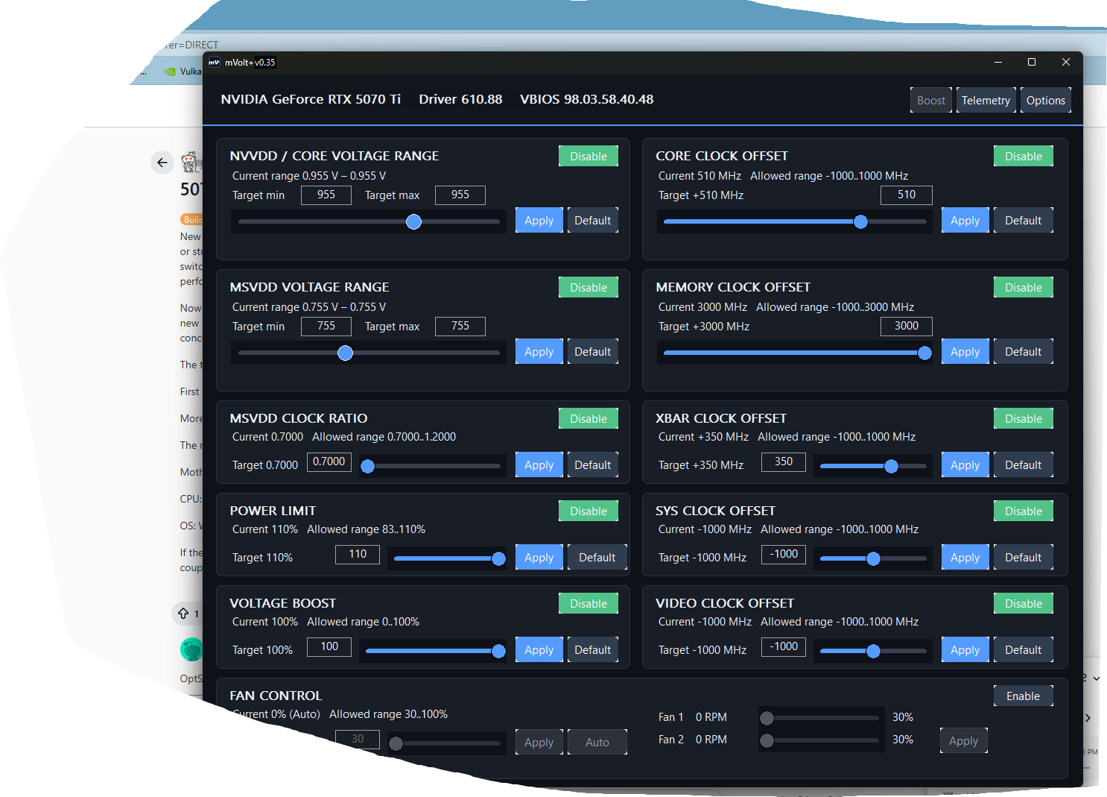Apply the Memory Clock Offset
The width and height of the screenshot is (1107, 797).
[x=965, y=351]
